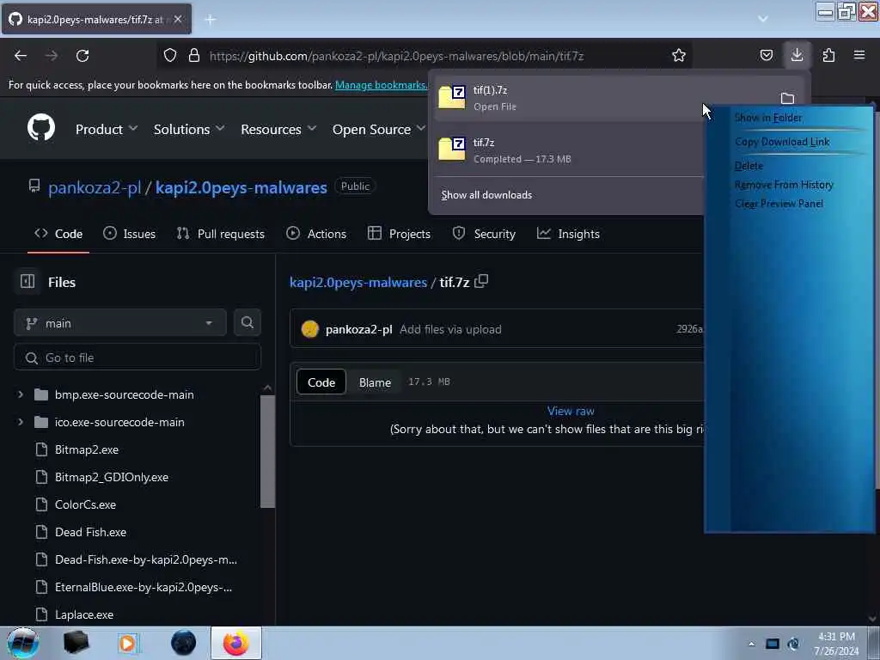List all tabs dropdown arrow
The height and width of the screenshot is (660, 880).
[763, 19]
